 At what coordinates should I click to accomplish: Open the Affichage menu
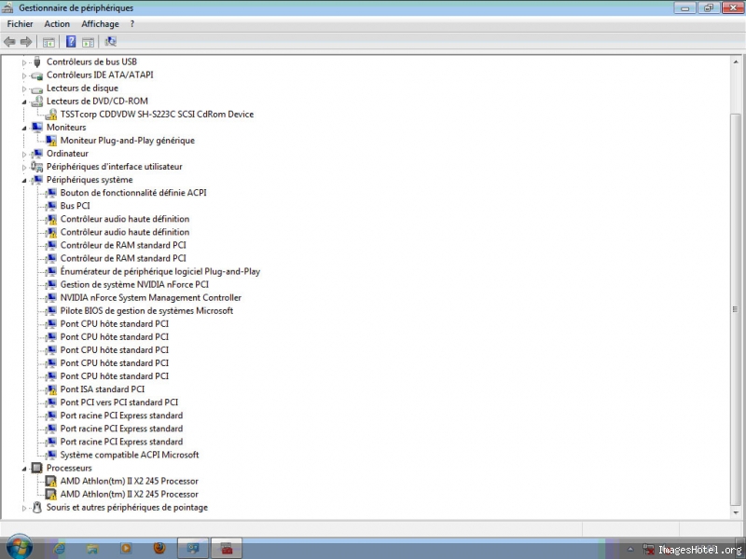100,24
